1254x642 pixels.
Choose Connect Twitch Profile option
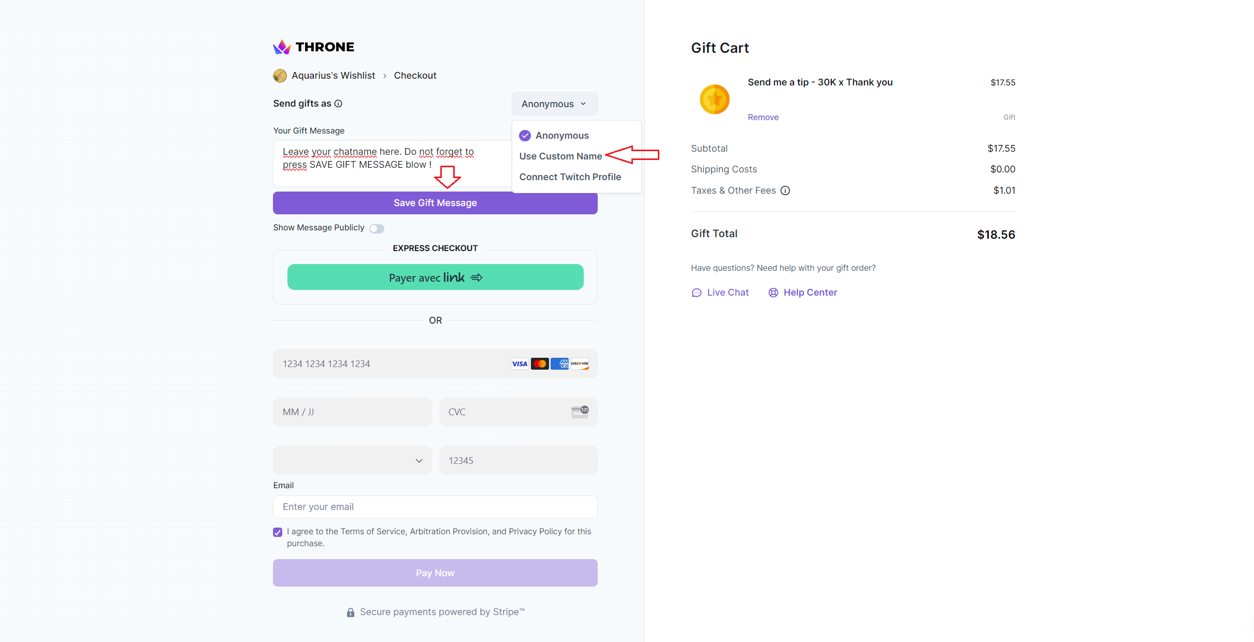coord(570,177)
